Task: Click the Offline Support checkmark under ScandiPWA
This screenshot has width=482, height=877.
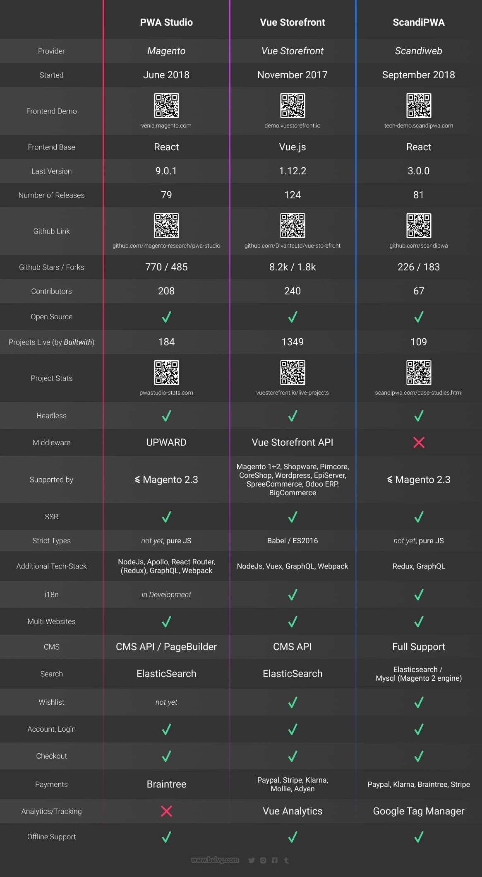Action: point(419,837)
